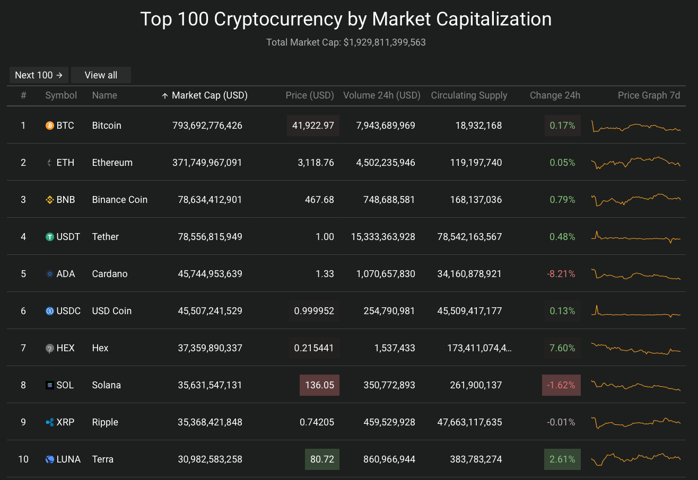This screenshot has height=480, width=698.
Task: Click USD Coin price 0.999952 cell
Action: click(315, 311)
